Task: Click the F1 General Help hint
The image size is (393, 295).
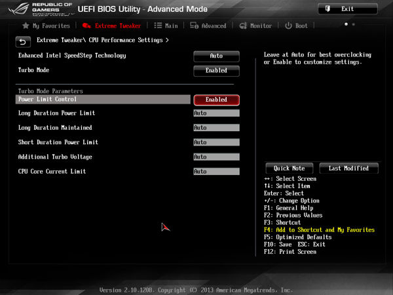Action: point(288,208)
